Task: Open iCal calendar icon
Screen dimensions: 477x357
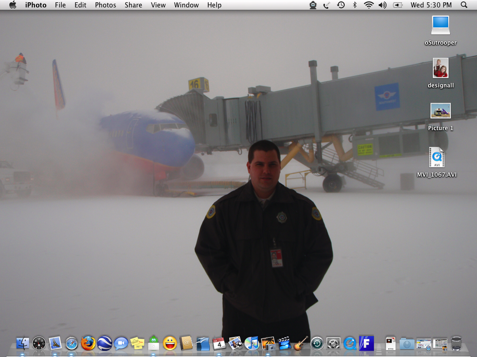Action: 219,344
